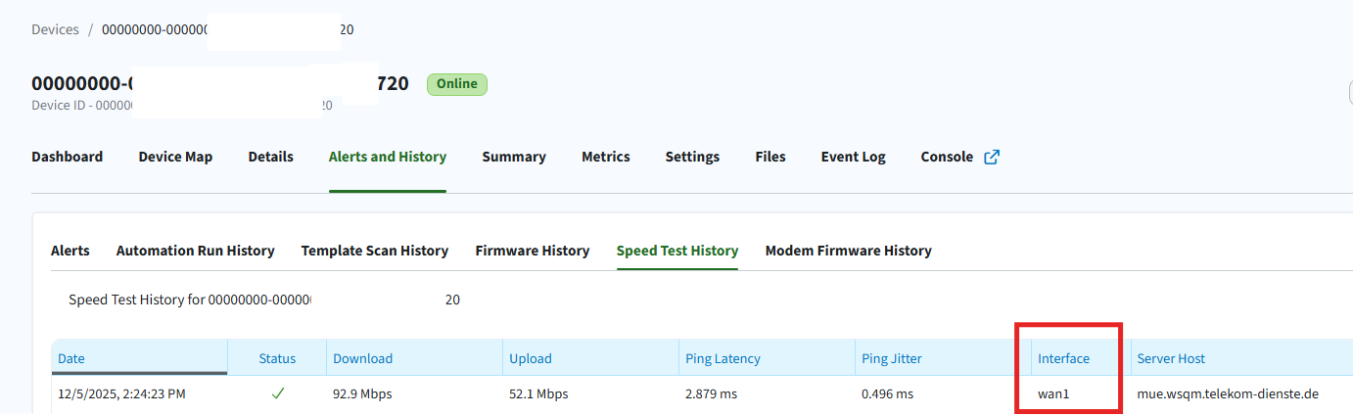Image resolution: width=1353 pixels, height=415 pixels.
Task: Sort table by Date column header
Action: pos(71,358)
